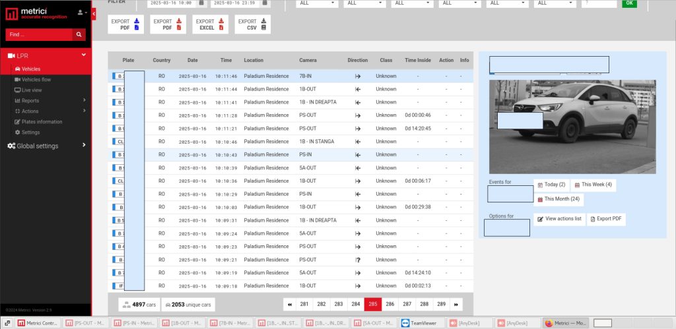676x329 pixels.
Task: Click the green OK filter button
Action: point(629,3)
